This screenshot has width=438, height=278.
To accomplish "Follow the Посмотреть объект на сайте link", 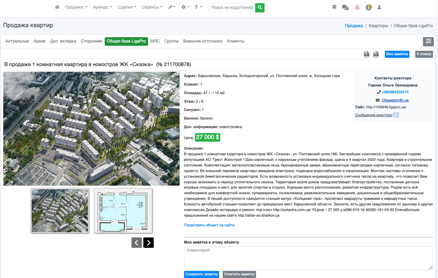I will coord(209,225).
